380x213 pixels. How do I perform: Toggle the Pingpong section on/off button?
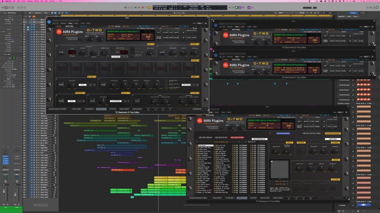[x=61, y=101]
